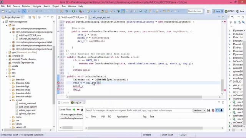This screenshot has height=138, width=246.
Task: Expand the gen [Generated Java Files] node
Action: click(7, 53)
